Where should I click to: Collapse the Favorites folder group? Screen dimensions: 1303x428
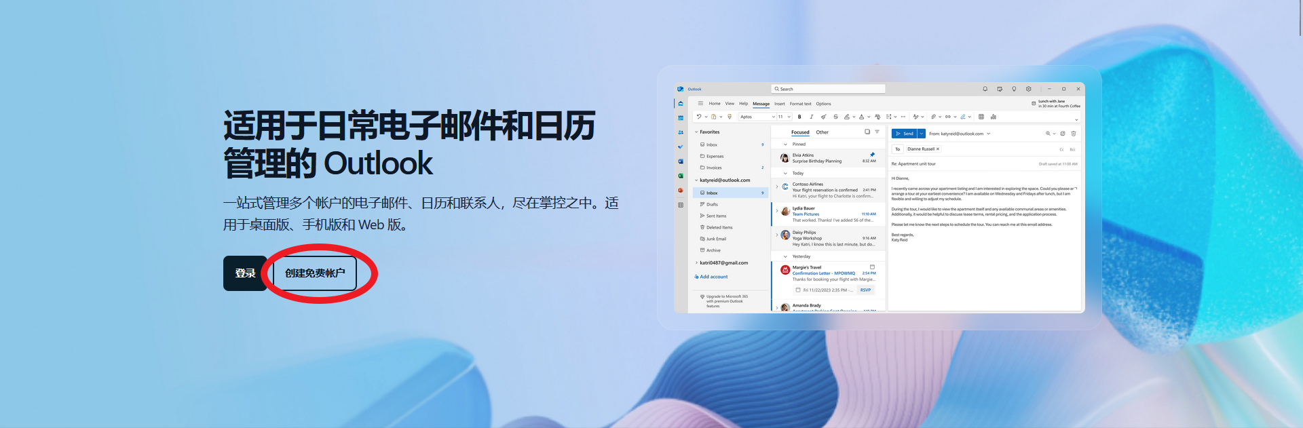coord(696,132)
